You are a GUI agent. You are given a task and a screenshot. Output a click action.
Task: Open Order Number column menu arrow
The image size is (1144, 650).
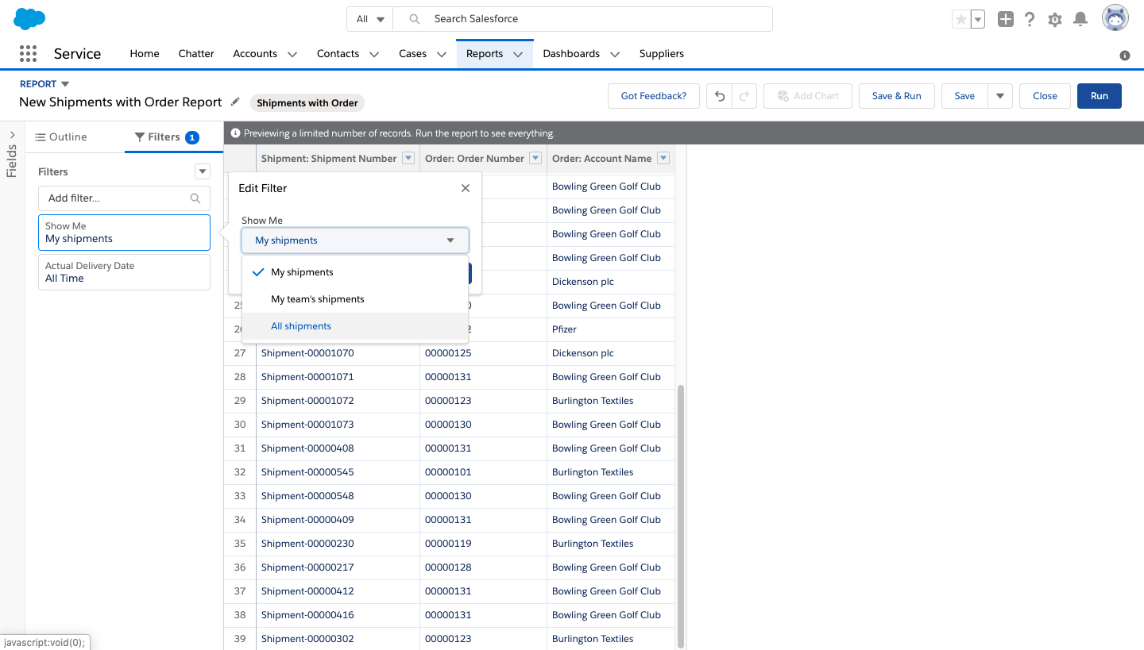[x=535, y=158]
